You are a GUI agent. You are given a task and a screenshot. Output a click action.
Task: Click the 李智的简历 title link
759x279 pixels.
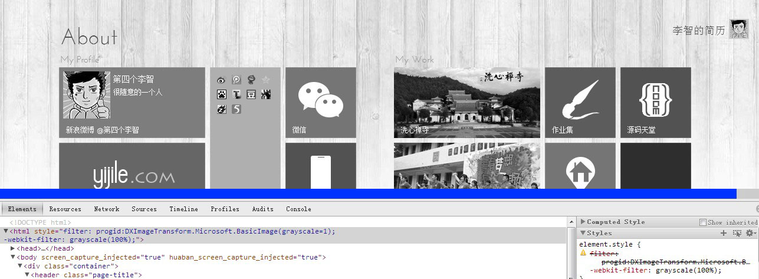pos(699,31)
